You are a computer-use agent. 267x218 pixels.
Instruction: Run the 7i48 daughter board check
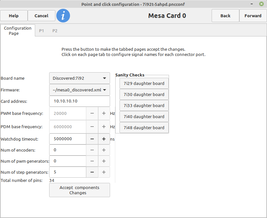[x=144, y=128]
